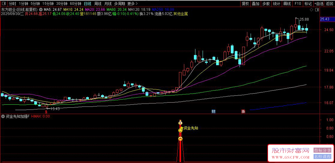Click the MA250 blue label
This screenshot has width=335, height=163.
point(163,10)
